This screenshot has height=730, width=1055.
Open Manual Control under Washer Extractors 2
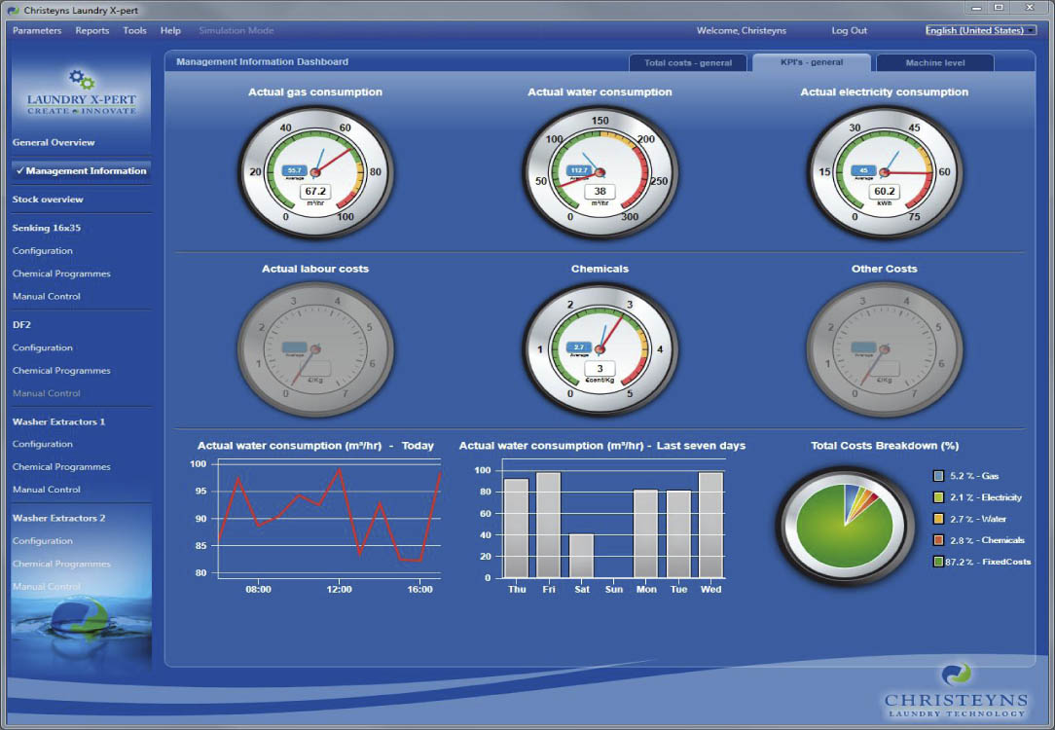click(47, 587)
